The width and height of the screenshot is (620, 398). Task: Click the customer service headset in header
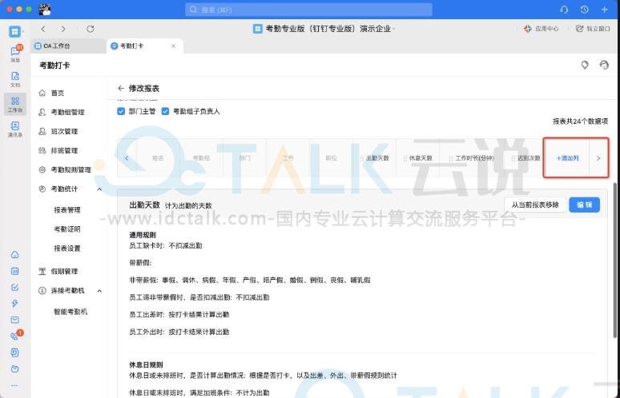tap(604, 65)
